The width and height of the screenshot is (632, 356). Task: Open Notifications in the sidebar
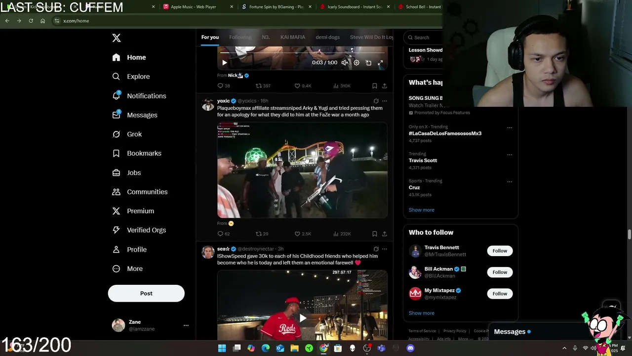click(139, 96)
